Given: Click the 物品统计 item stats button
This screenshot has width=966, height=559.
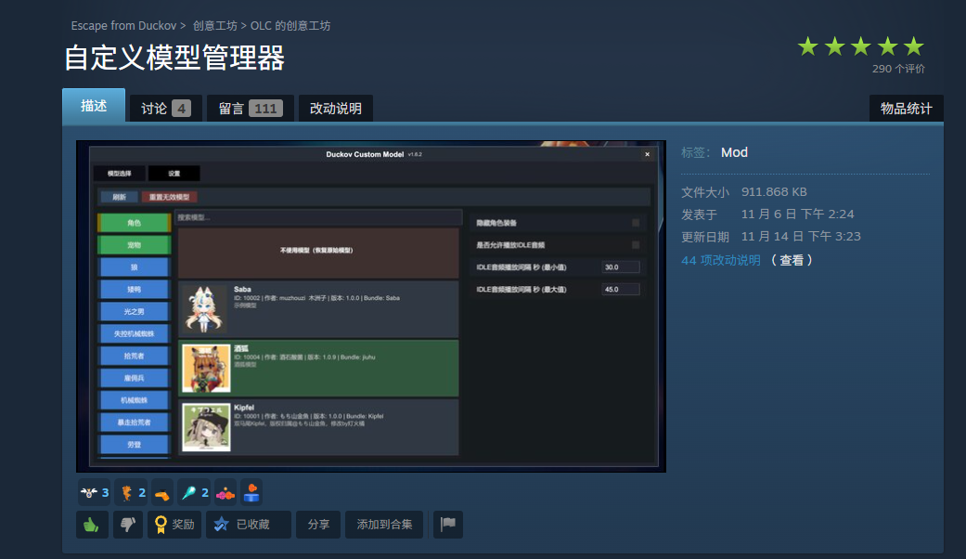Looking at the screenshot, I should tap(906, 109).
